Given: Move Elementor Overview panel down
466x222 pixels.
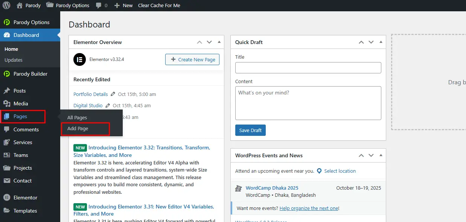Looking at the screenshot, I should click(209, 42).
